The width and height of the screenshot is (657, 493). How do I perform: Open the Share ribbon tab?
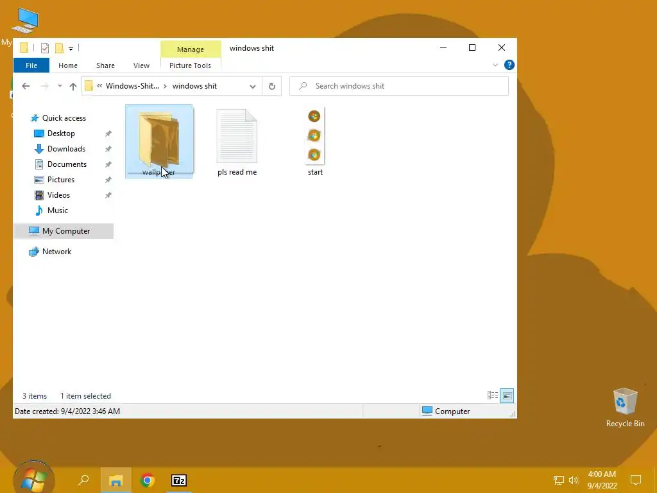[105, 65]
